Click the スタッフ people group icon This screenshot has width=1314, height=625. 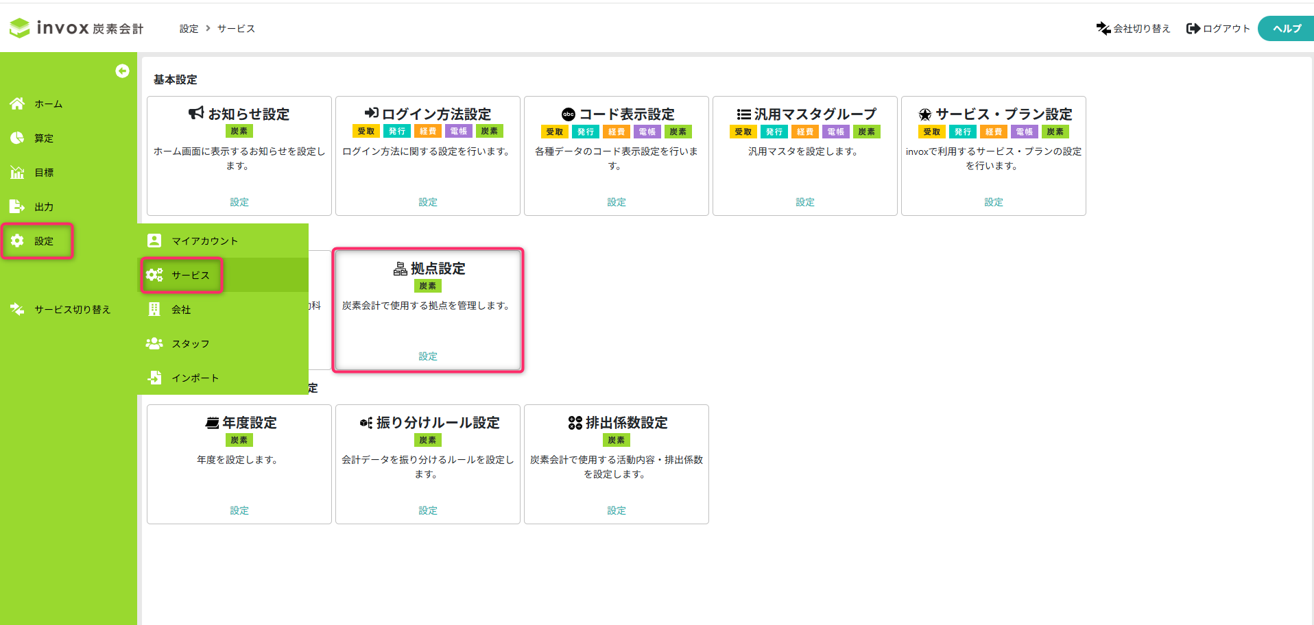tap(154, 343)
